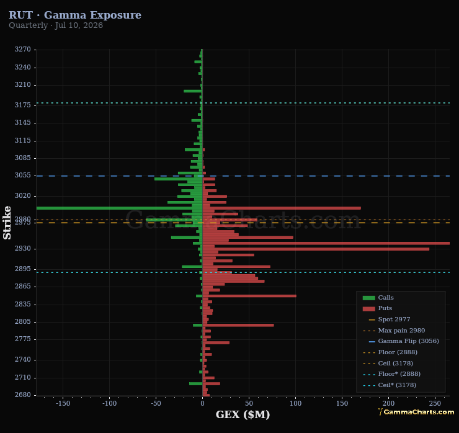Click y-axis strike label 2740
The height and width of the screenshot is (433, 459).
coord(23,359)
